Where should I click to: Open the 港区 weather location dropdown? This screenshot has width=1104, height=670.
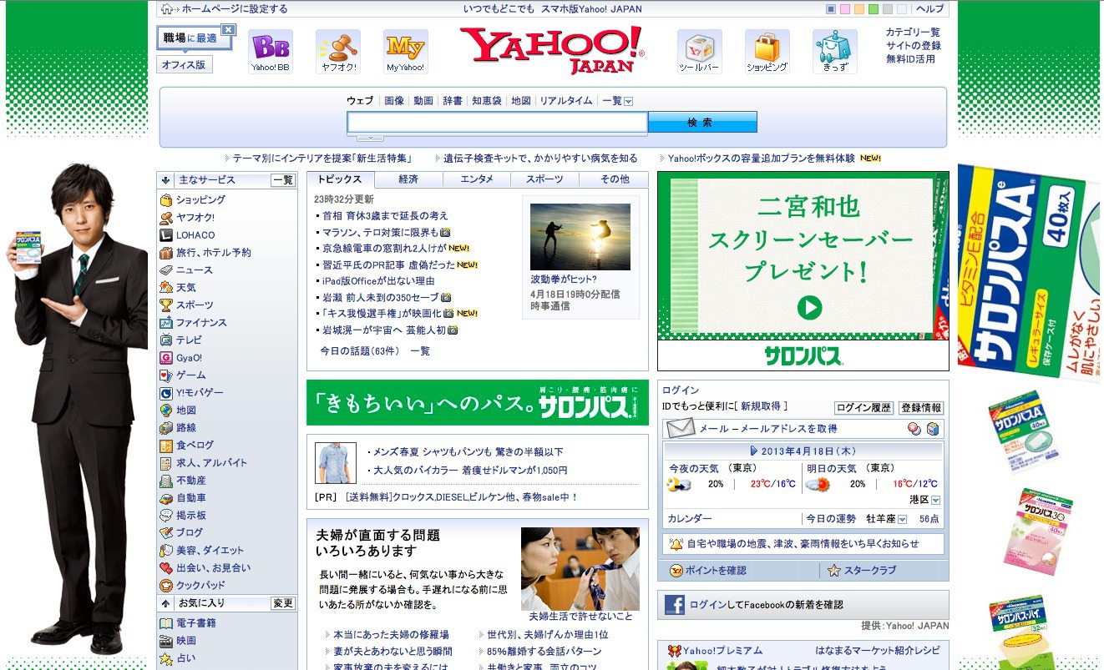pyautogui.click(x=935, y=500)
